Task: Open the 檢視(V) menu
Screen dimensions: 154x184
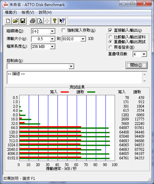Action: [28, 13]
